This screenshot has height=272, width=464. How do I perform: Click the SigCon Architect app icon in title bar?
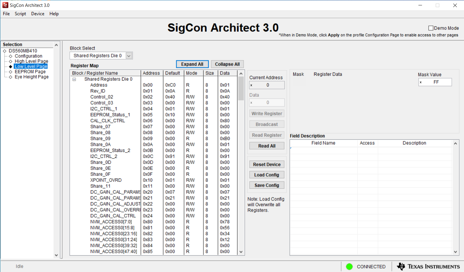coord(5,5)
